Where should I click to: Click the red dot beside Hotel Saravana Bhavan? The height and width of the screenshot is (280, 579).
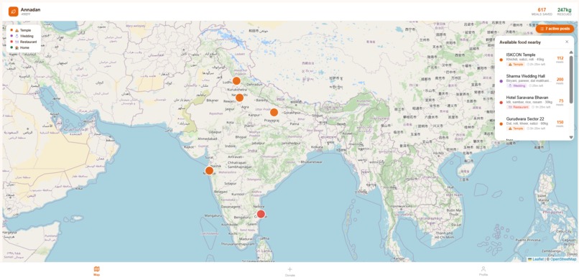coord(501,103)
